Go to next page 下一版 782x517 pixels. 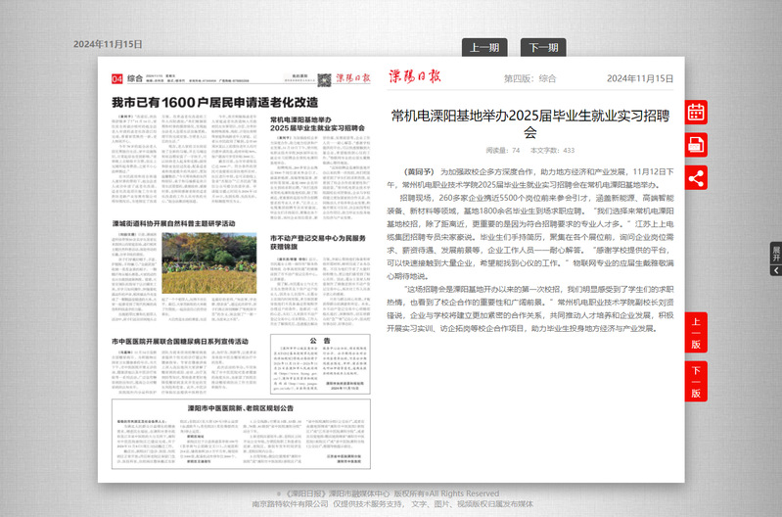pyautogui.click(x=696, y=381)
